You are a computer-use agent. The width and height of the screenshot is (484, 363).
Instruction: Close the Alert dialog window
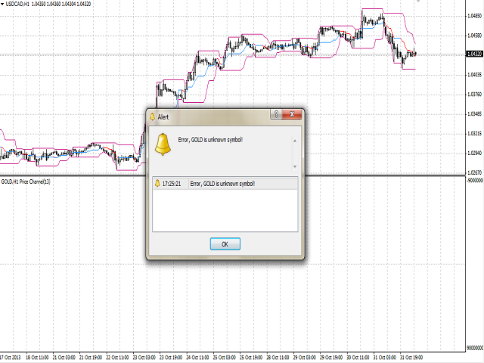pos(292,114)
